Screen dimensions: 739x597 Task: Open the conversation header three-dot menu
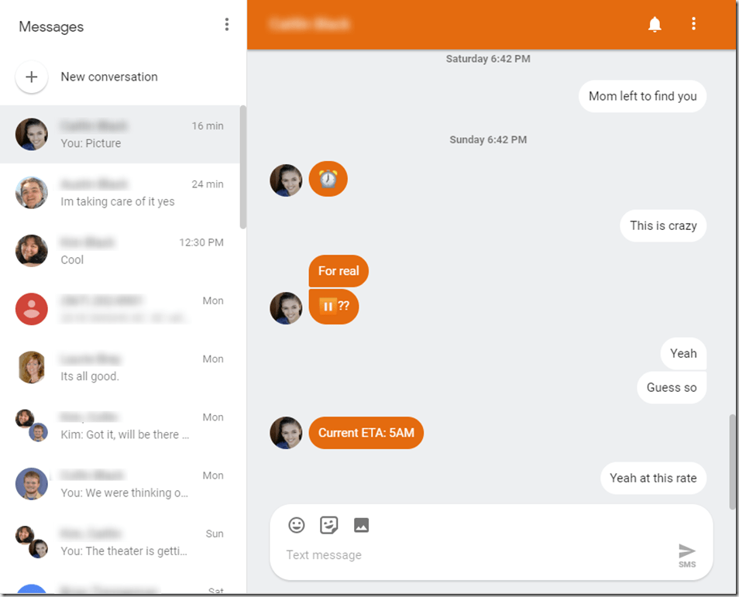(693, 23)
